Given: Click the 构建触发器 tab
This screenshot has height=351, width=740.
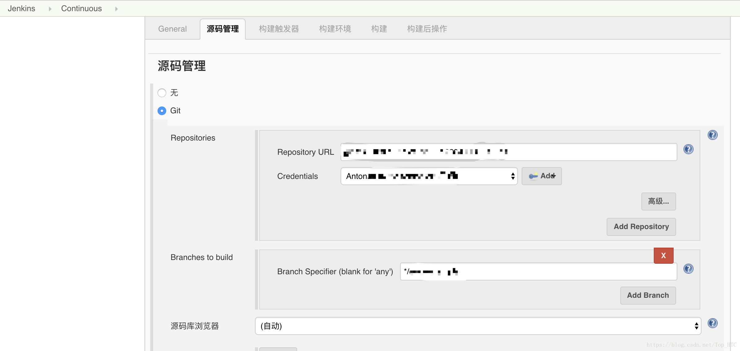Looking at the screenshot, I should pyautogui.click(x=279, y=29).
